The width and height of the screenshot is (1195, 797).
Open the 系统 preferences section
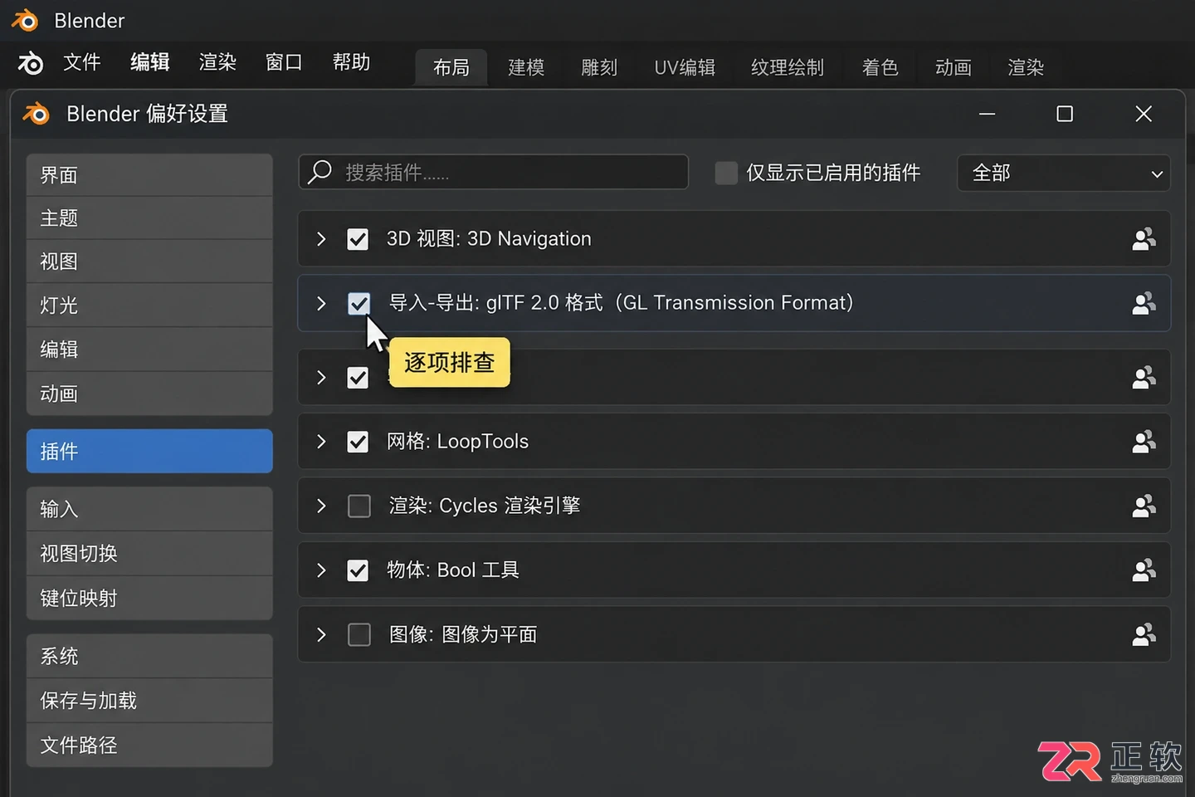(149, 656)
